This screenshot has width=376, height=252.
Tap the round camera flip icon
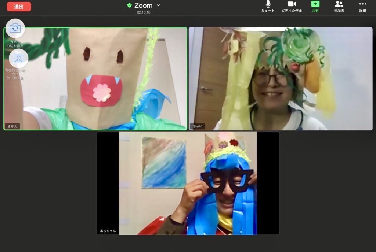coord(15,28)
